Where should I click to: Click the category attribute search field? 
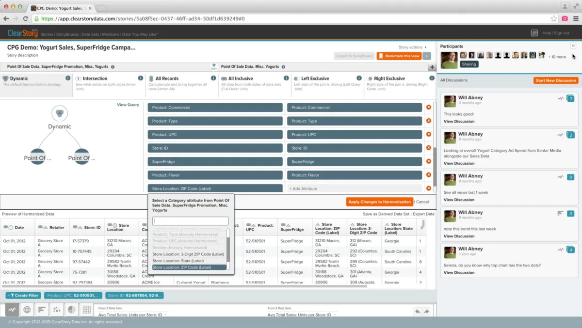(190, 221)
